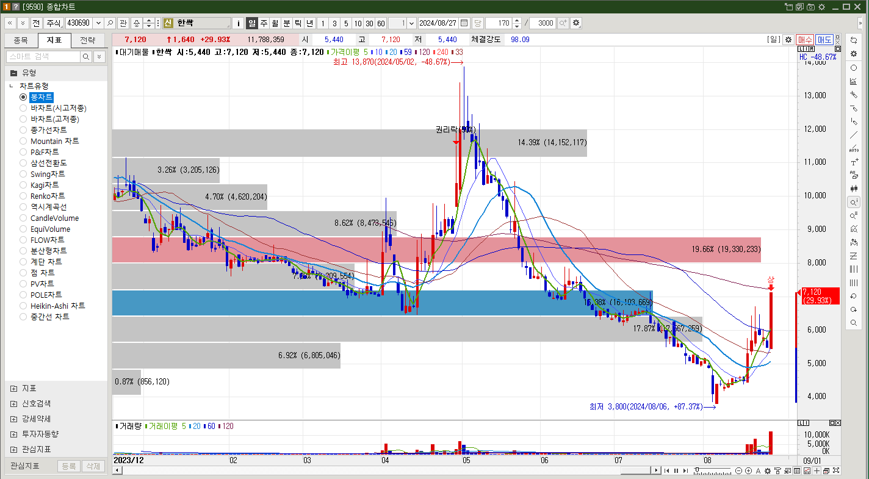Switch to the 종목 tab

(x=21, y=41)
